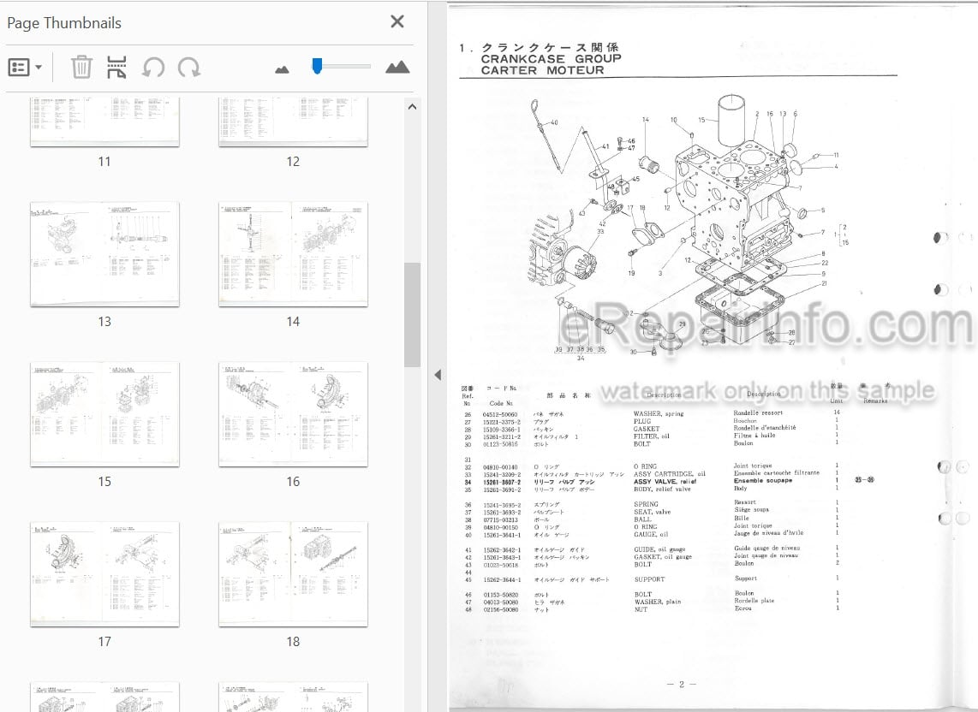The height and width of the screenshot is (712, 978).
Task: Reduce thumbnail size with small mountain icon
Action: (x=282, y=69)
